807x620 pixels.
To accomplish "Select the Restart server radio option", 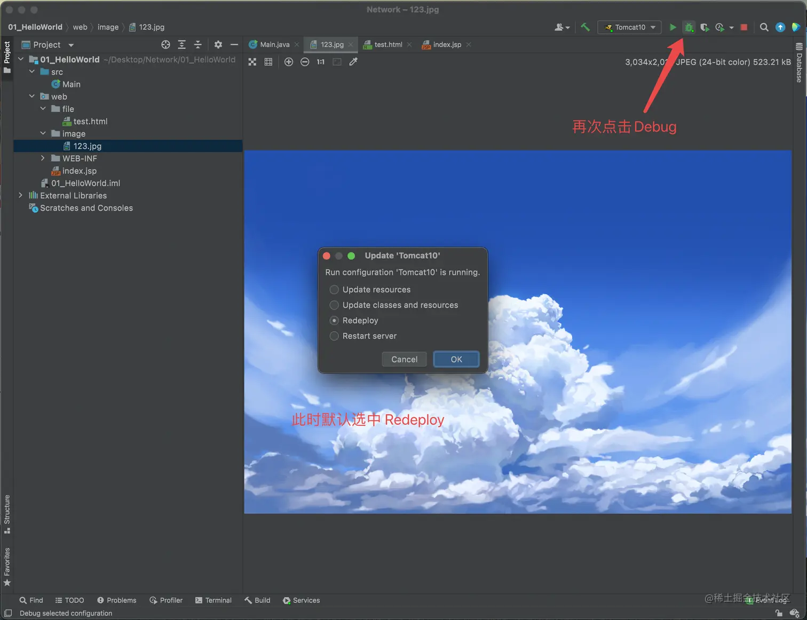I will [x=363, y=336].
